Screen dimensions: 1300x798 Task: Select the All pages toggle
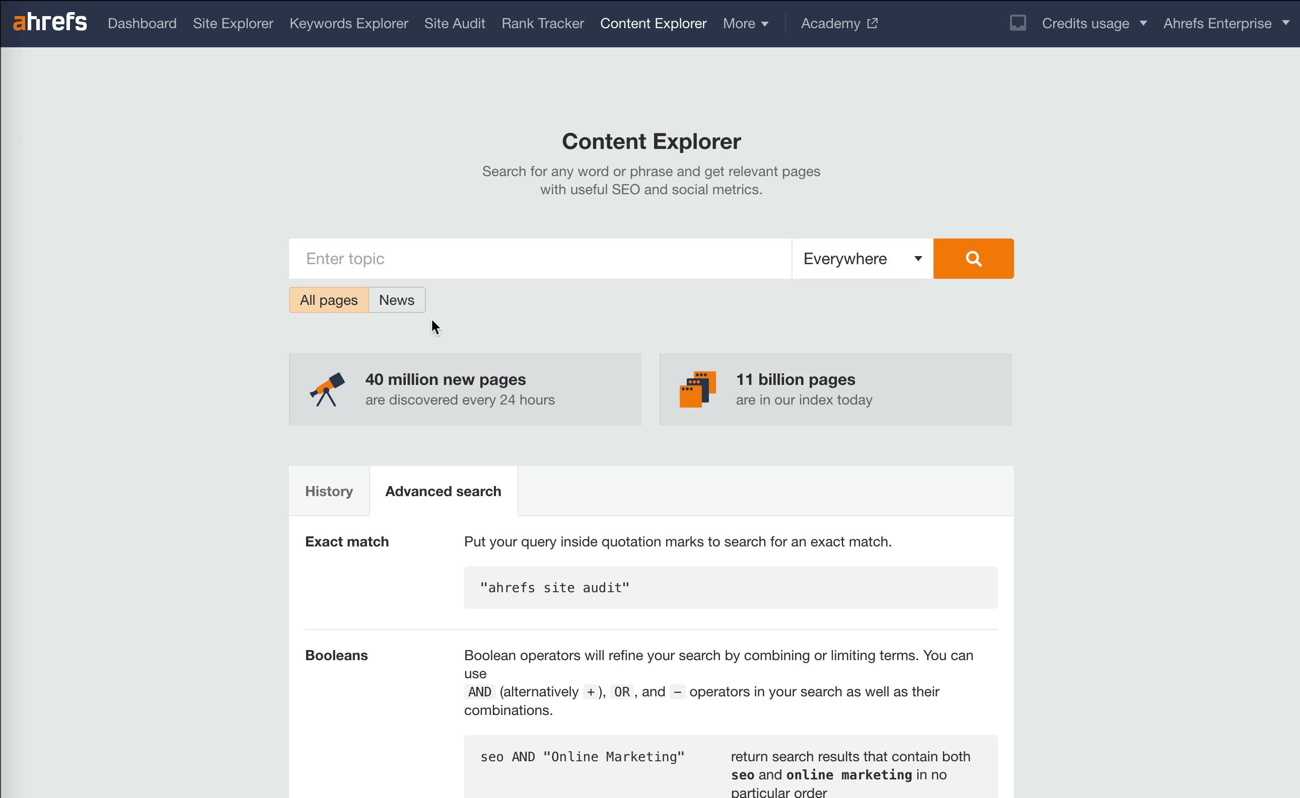[x=328, y=300]
